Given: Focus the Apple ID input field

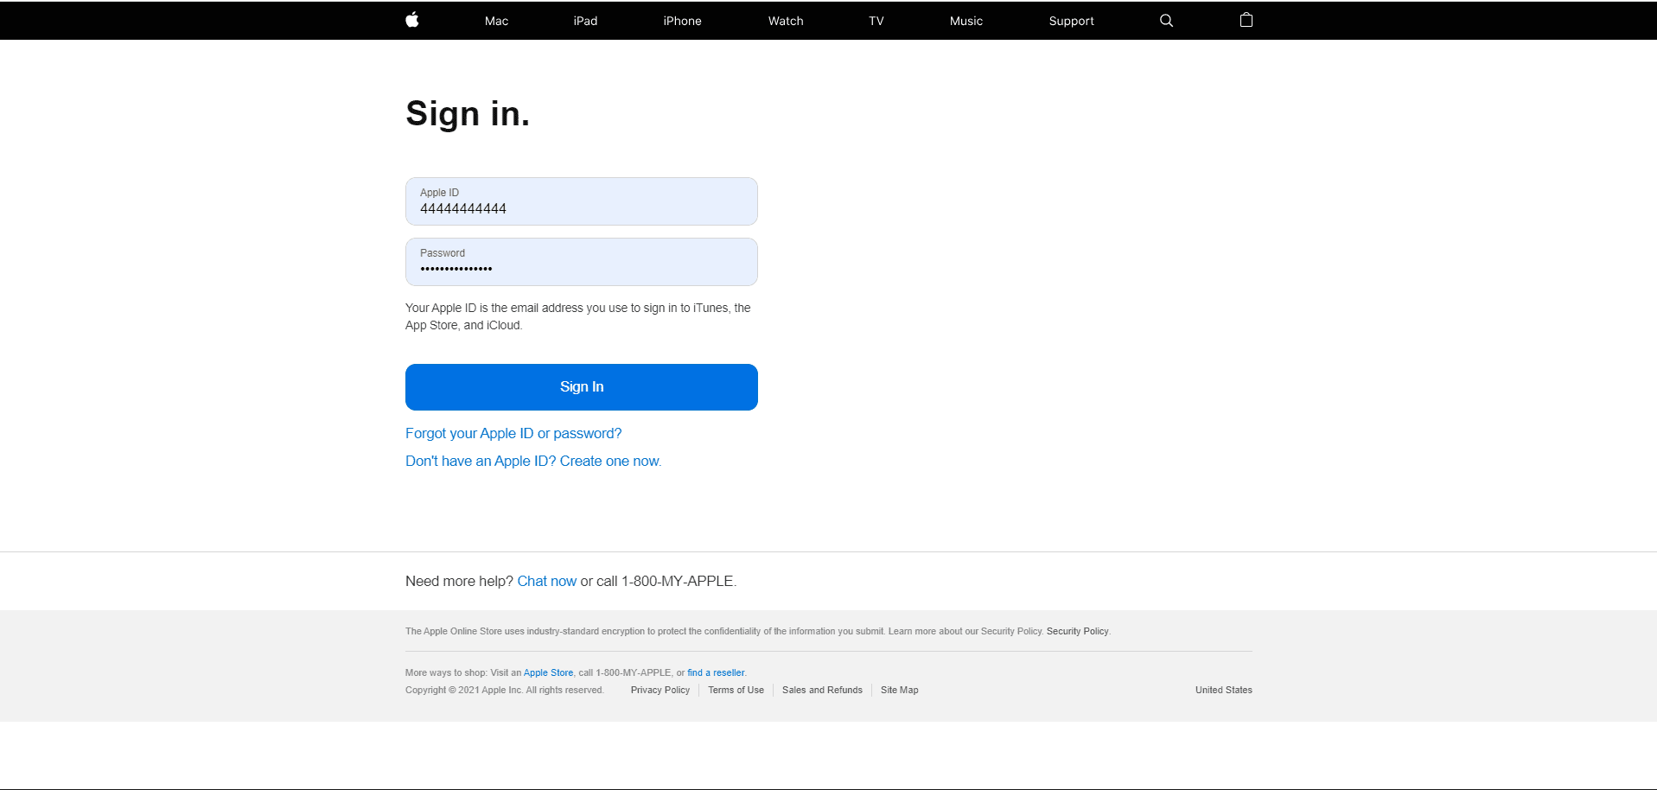Looking at the screenshot, I should click(x=581, y=201).
